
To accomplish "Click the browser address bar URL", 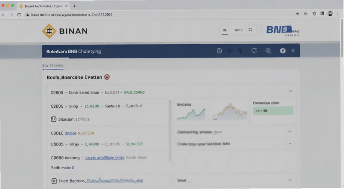I will (71, 15).
